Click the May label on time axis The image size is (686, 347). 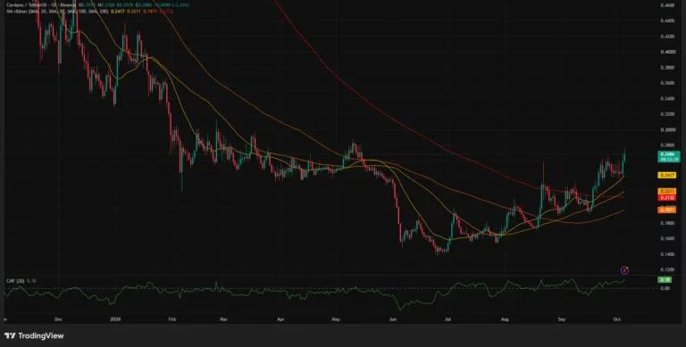(x=336, y=319)
